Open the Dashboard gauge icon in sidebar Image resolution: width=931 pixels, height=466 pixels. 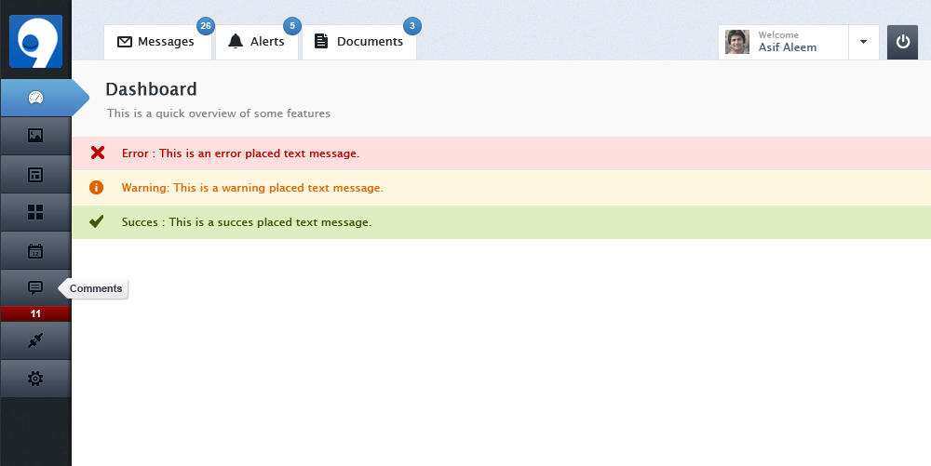pyautogui.click(x=35, y=98)
